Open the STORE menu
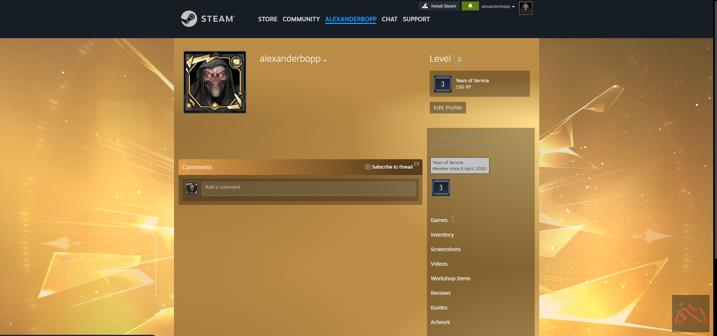 268,19
